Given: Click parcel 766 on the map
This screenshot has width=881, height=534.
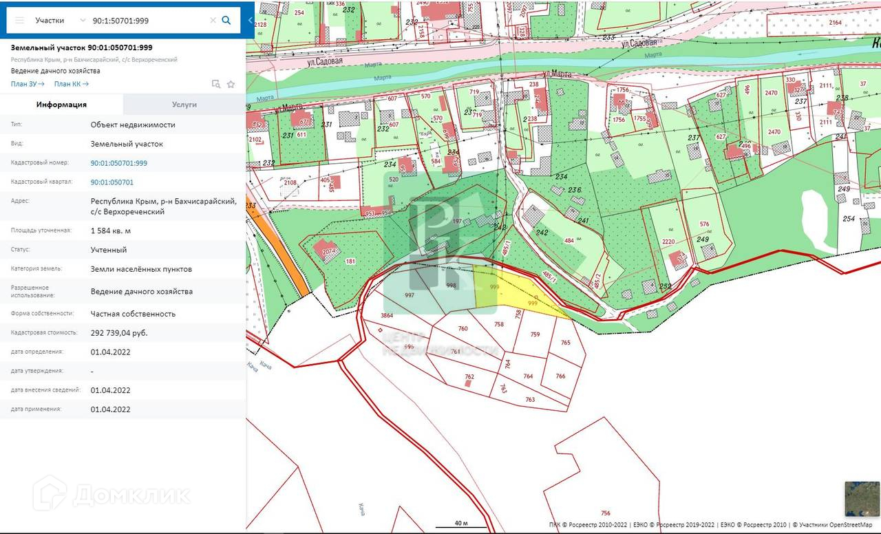Looking at the screenshot, I should 561,376.
